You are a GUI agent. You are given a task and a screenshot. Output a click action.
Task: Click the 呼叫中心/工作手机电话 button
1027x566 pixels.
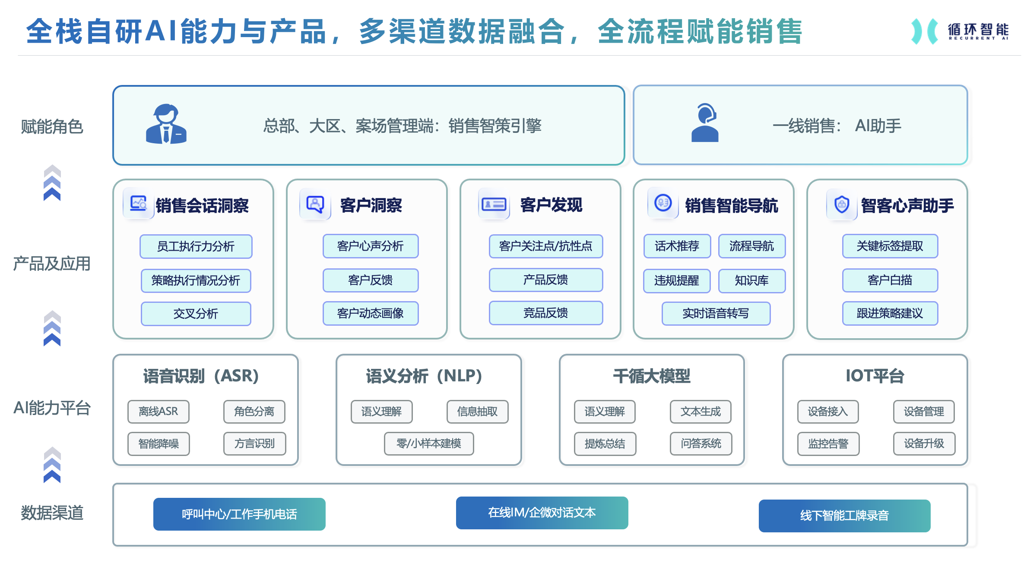pos(239,514)
